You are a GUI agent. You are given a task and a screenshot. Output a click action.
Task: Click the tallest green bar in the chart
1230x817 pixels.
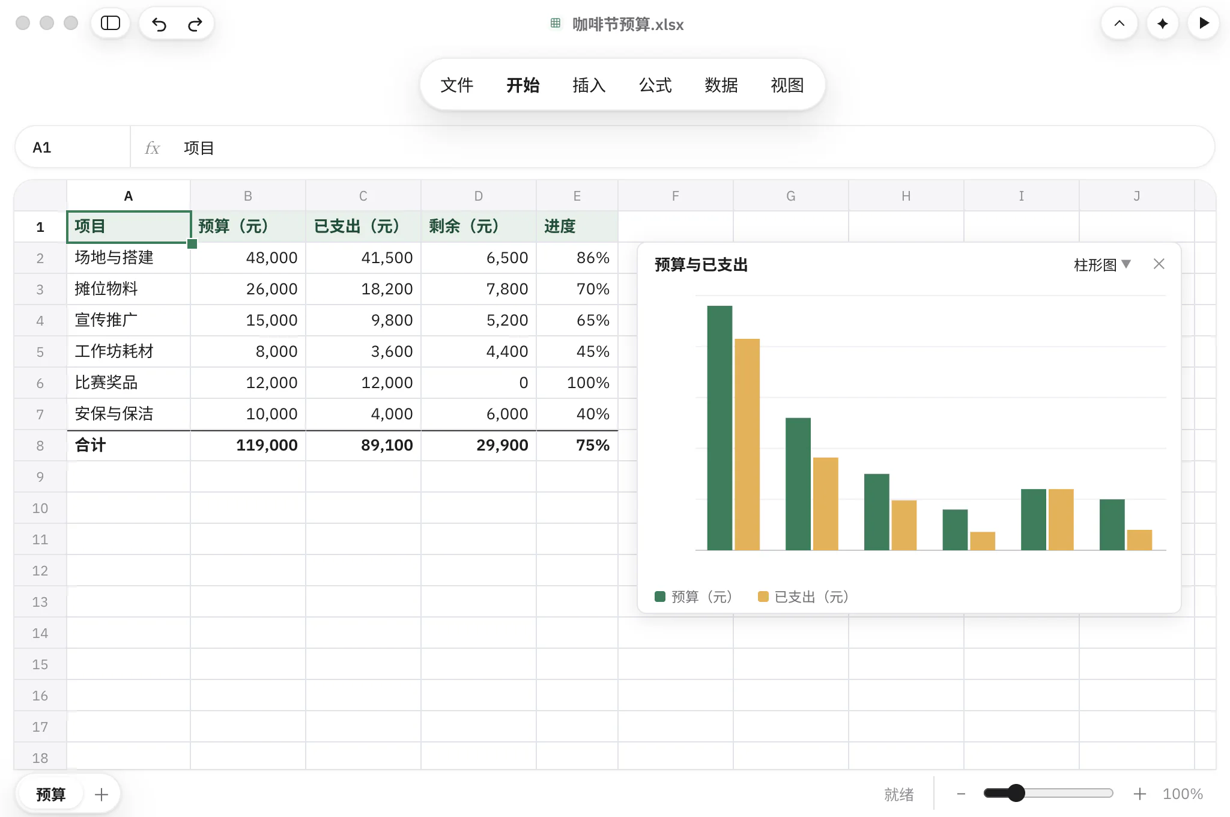(720, 428)
